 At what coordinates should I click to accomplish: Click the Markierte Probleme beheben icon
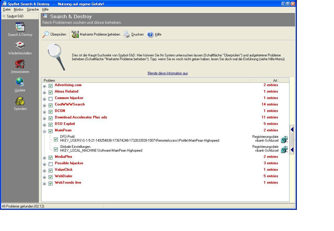click(75, 34)
